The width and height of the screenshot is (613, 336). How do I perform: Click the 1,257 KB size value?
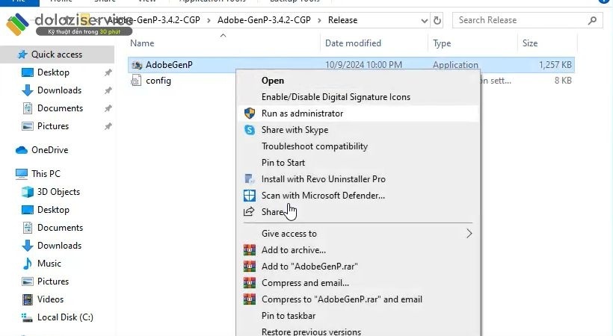click(x=555, y=65)
